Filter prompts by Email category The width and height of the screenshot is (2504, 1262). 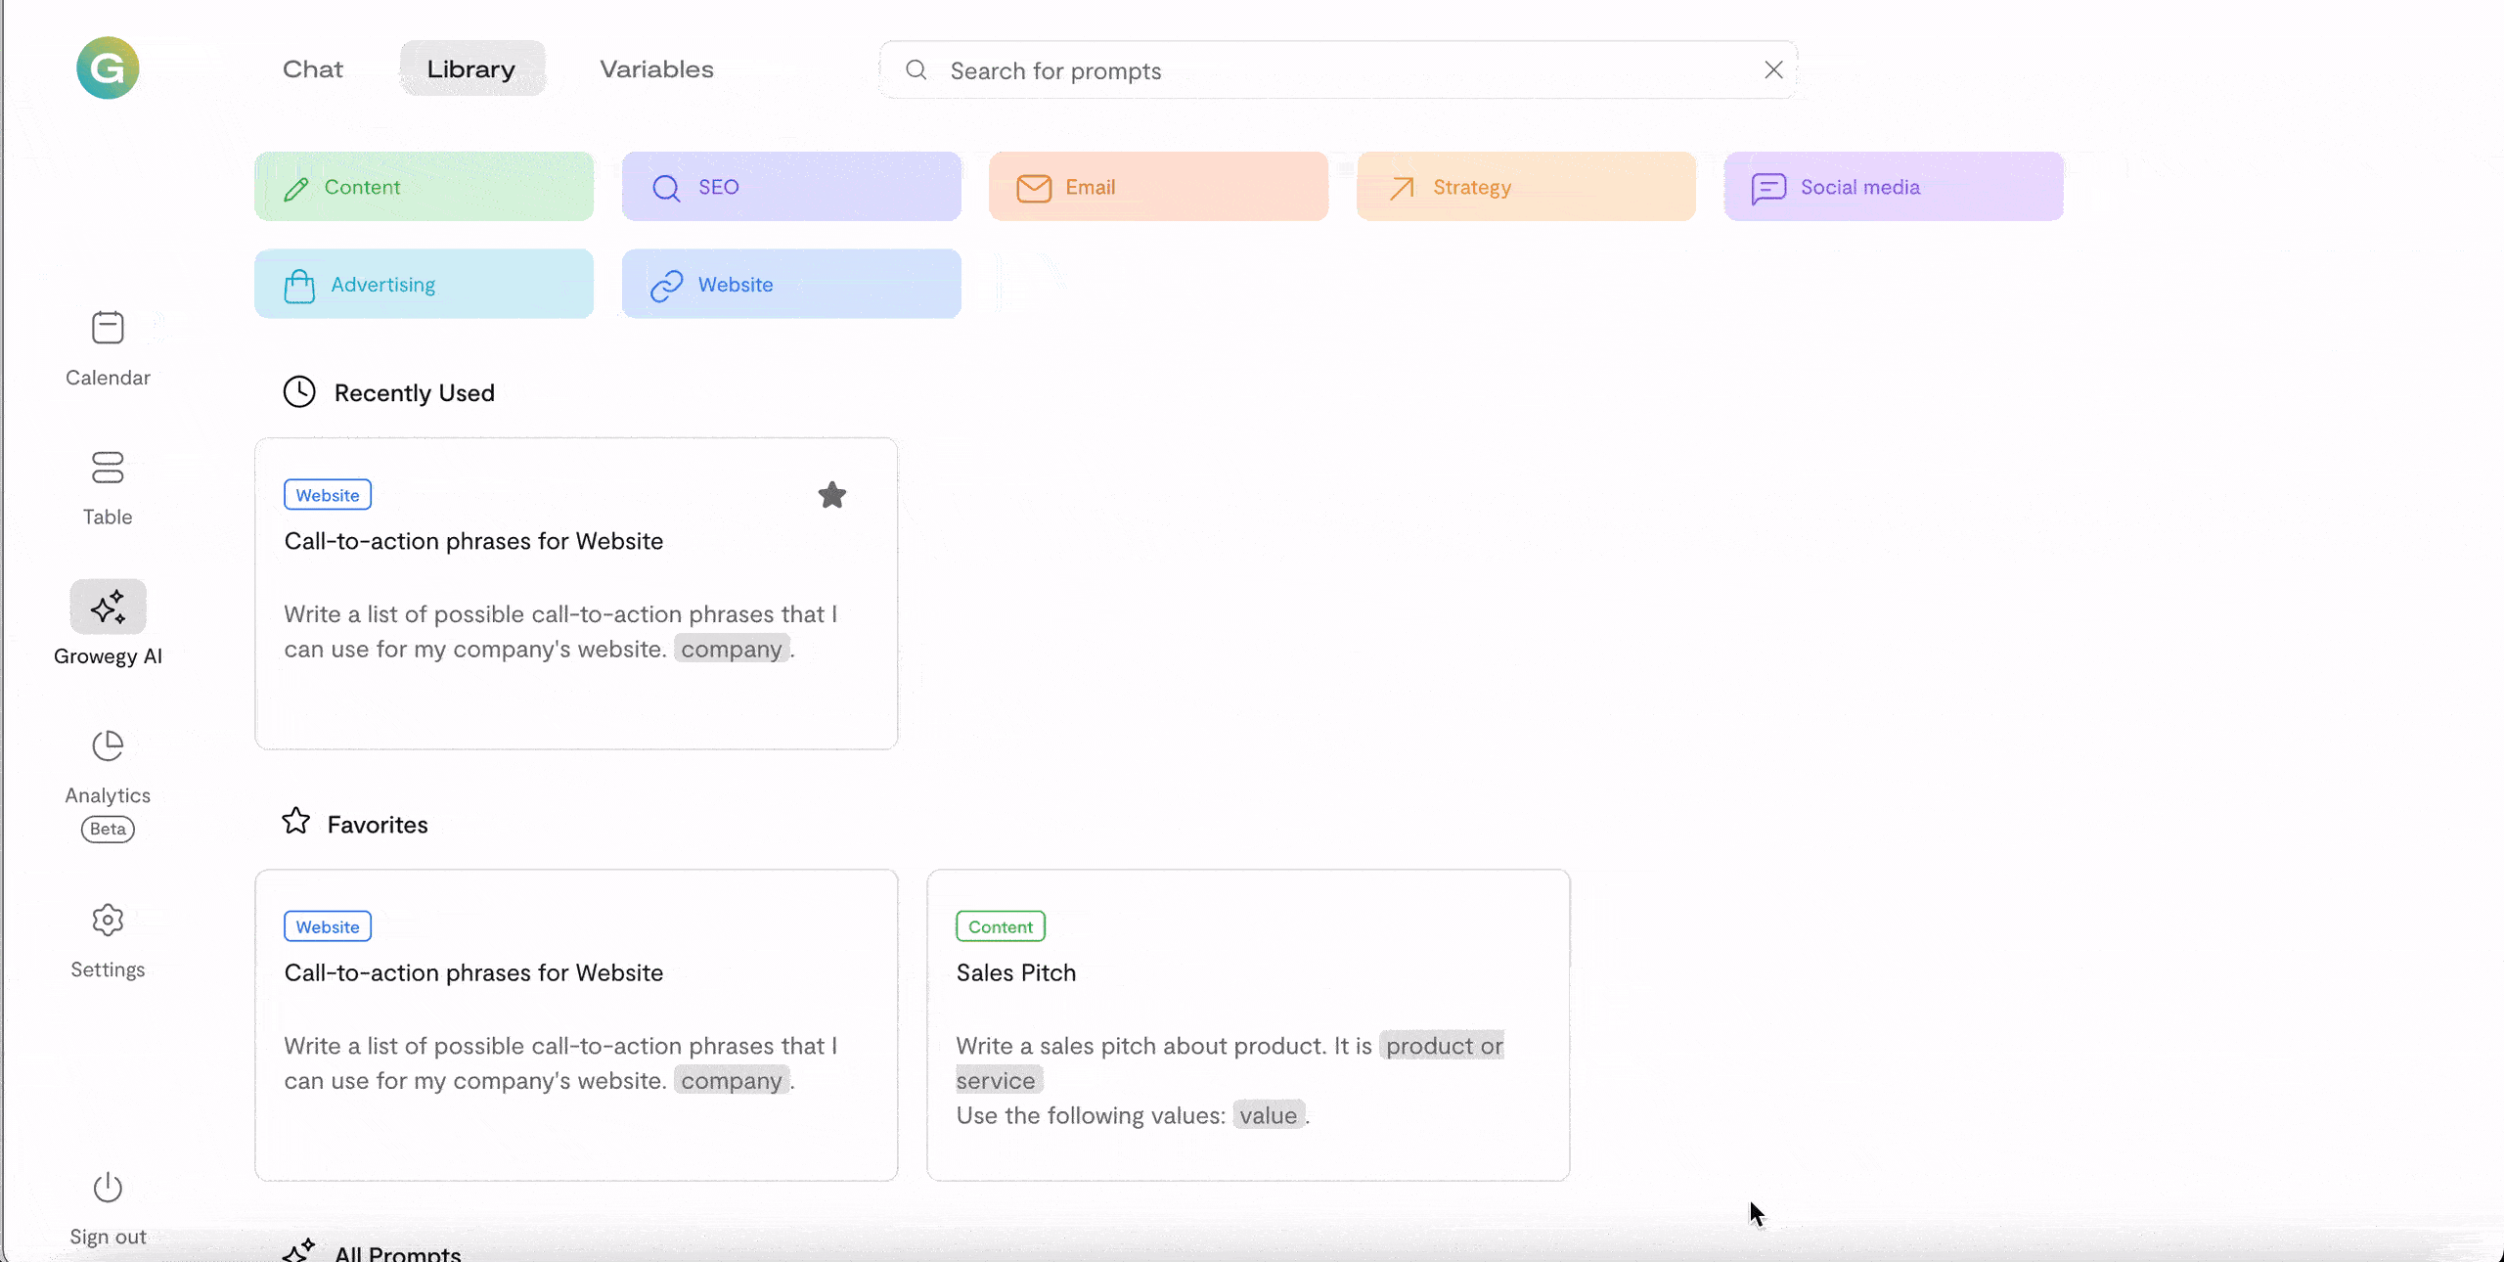(1158, 187)
